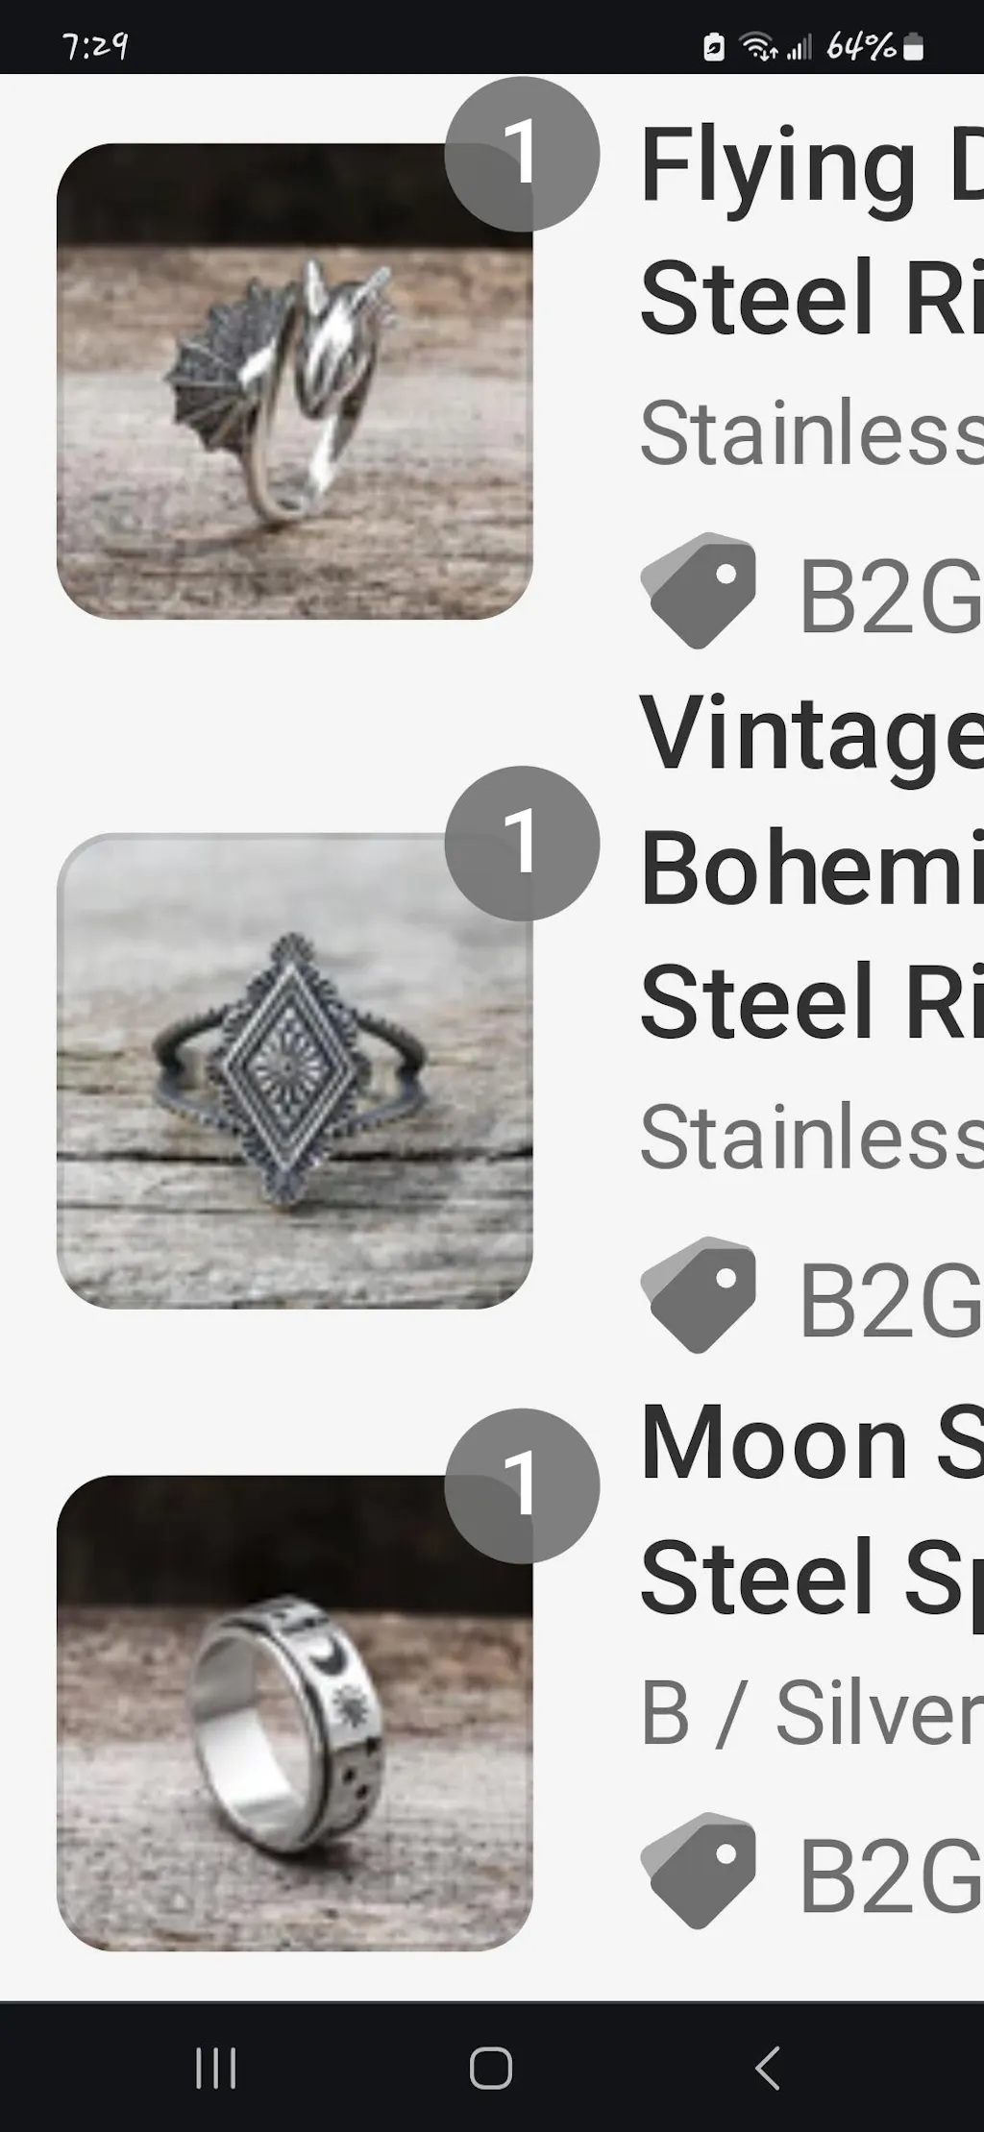Open the Vintage Bohemian Steel Ring title
The height and width of the screenshot is (2132, 984).
tap(812, 867)
